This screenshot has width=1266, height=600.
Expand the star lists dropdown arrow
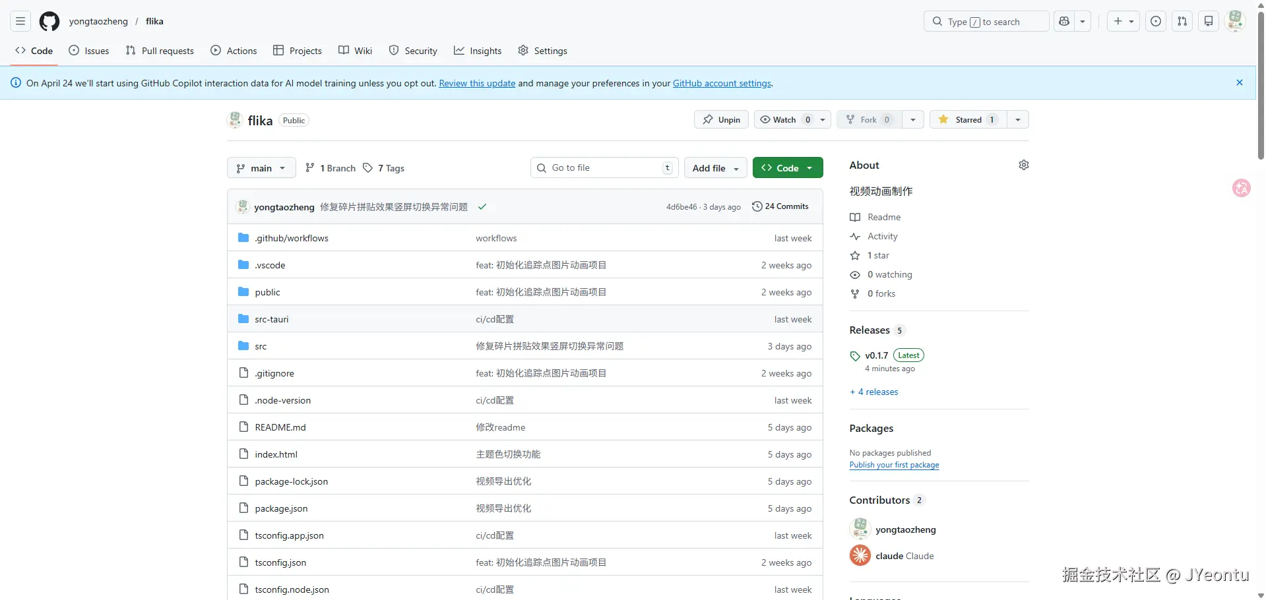[x=1018, y=119]
